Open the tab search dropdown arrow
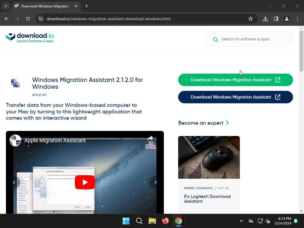The image size is (304, 228). pos(6,6)
